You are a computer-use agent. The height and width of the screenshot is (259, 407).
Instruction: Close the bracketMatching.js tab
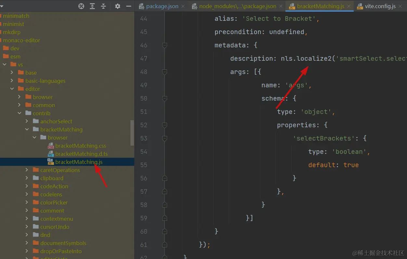349,6
